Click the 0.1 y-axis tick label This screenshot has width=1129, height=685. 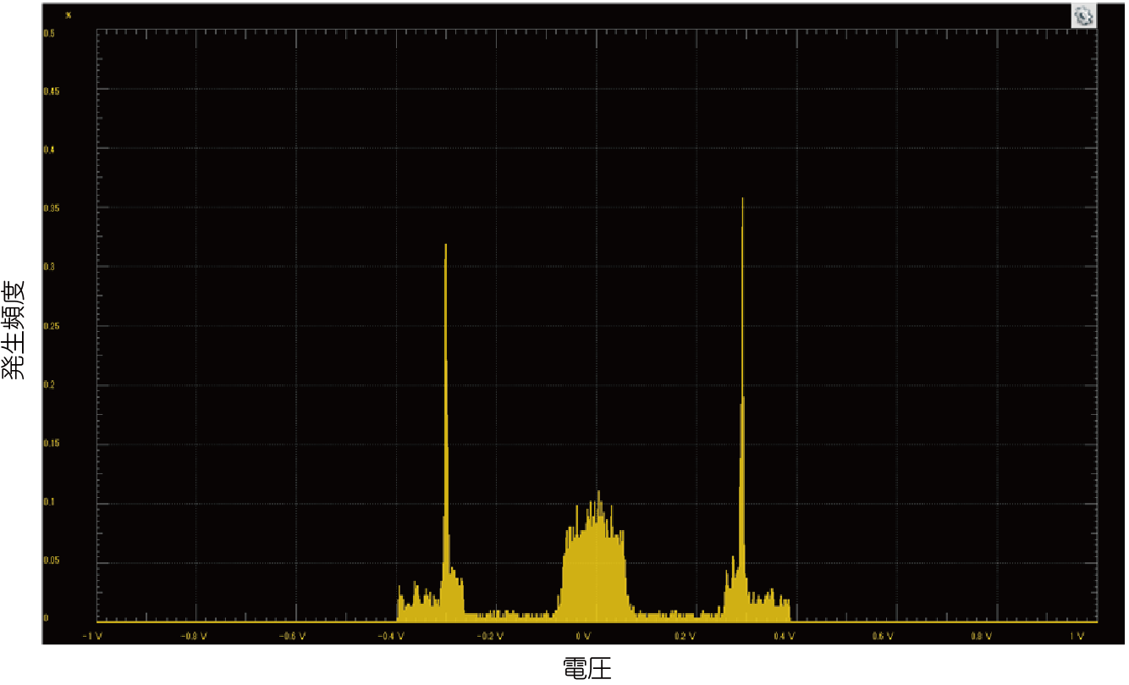[x=49, y=502]
